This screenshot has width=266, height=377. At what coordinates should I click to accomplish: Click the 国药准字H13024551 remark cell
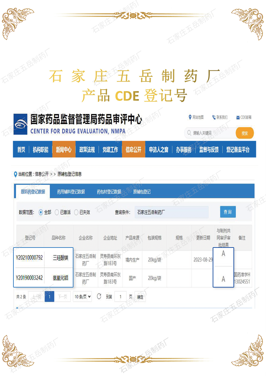tap(242, 278)
